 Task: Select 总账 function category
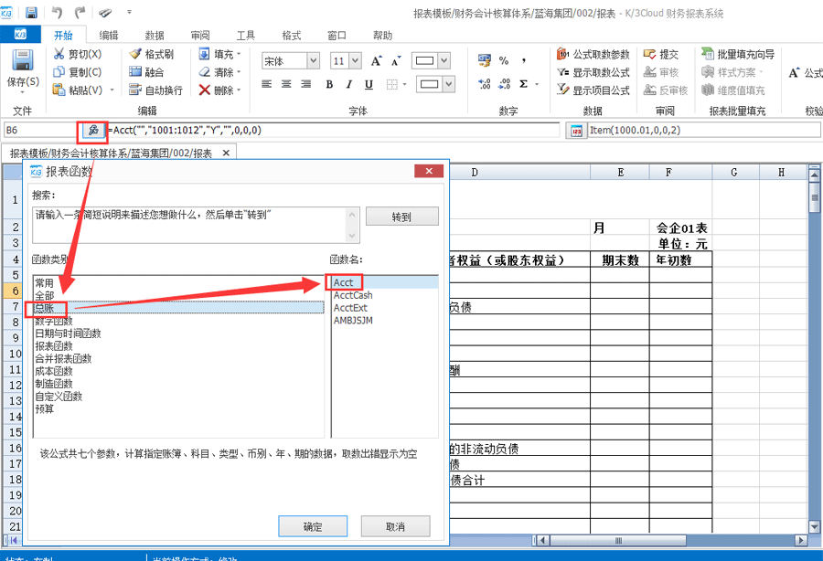click(178, 308)
